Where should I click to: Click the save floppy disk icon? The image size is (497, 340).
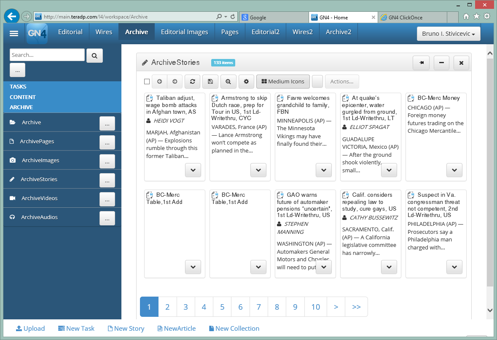click(210, 81)
